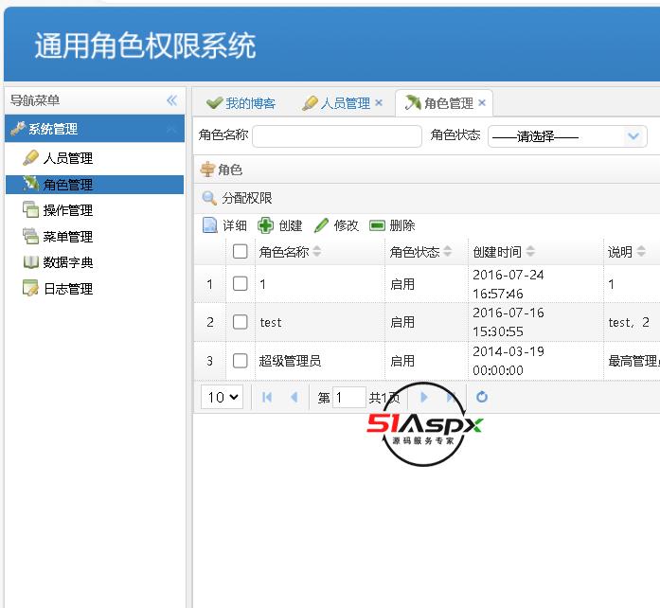
Task: Click the 详细 toolbar button
Action: pos(224,225)
